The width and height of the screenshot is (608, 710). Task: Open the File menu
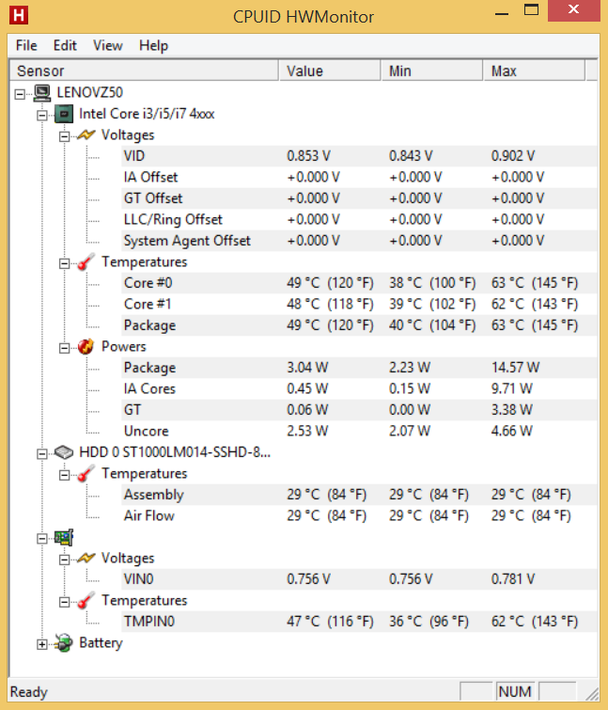coord(26,45)
